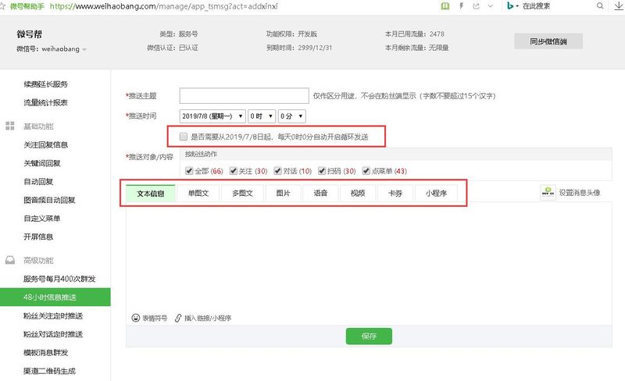Click the magnifier search icon
625x381 pixels.
click(x=600, y=6)
